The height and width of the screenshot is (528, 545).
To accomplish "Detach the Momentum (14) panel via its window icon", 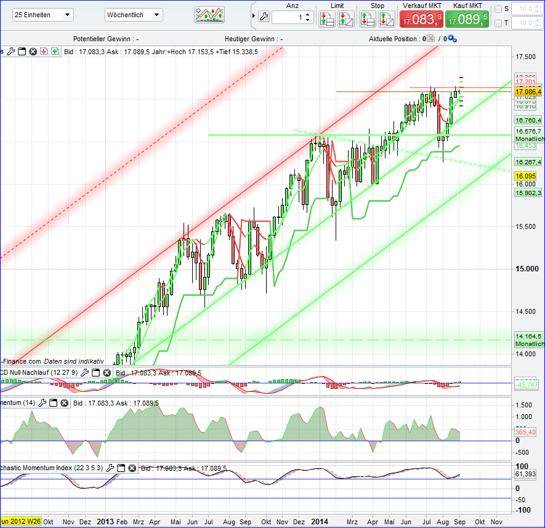I will click(x=53, y=403).
